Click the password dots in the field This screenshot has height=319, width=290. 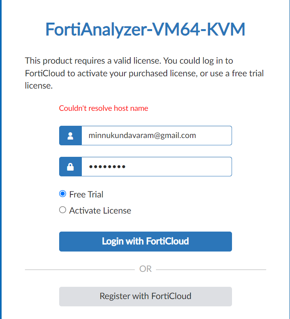click(x=107, y=167)
